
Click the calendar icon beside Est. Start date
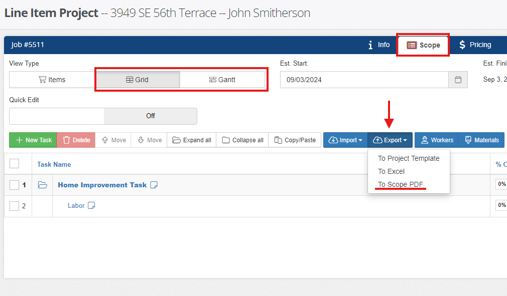458,80
